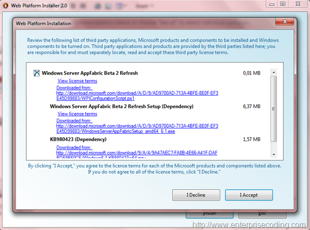Click the 1,57 MB size value
The height and width of the screenshot is (230, 310).
251,139
